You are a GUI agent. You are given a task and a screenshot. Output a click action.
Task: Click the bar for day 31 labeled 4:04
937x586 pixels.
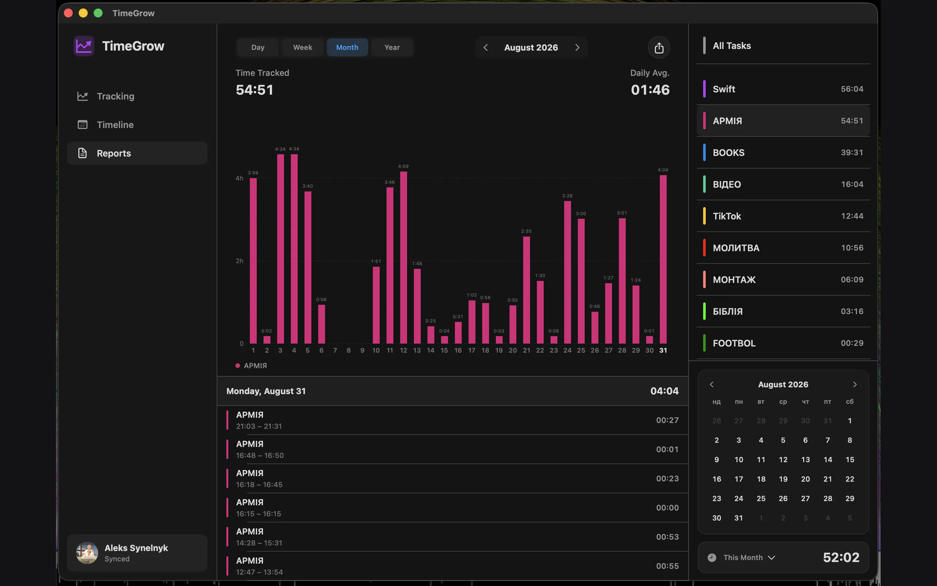tap(663, 259)
